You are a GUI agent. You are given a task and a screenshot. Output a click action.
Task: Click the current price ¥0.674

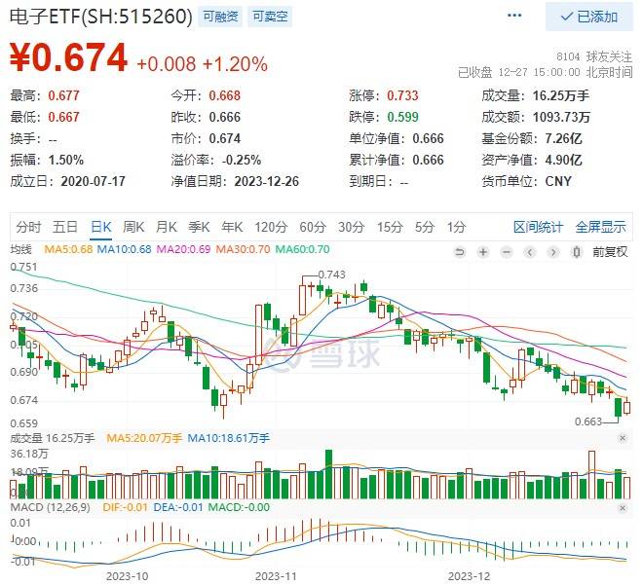(x=68, y=57)
